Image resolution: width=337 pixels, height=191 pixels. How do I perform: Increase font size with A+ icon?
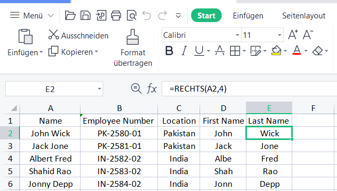[x=293, y=35]
